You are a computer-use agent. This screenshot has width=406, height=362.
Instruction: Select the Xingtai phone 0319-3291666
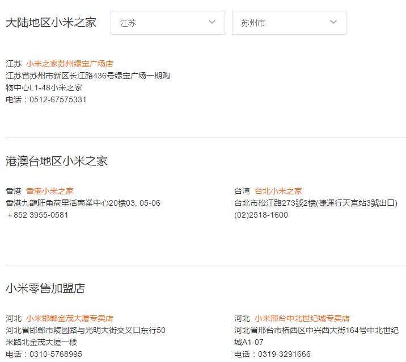click(284, 354)
